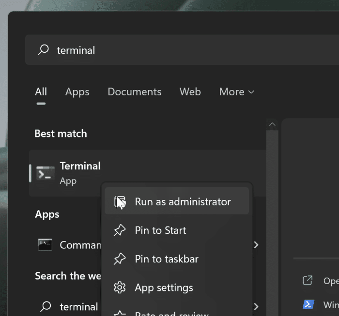Switch to the Apps filter tab

click(x=77, y=92)
